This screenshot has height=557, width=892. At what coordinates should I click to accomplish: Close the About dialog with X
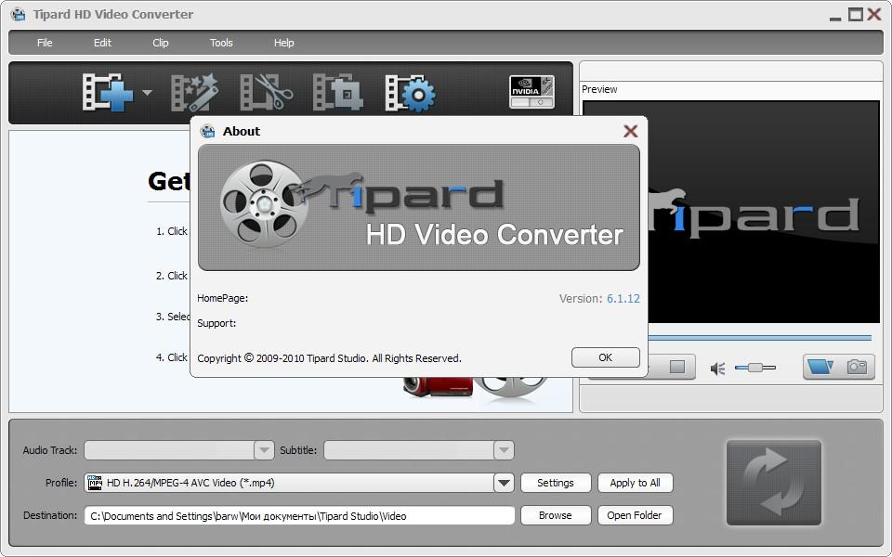click(630, 131)
